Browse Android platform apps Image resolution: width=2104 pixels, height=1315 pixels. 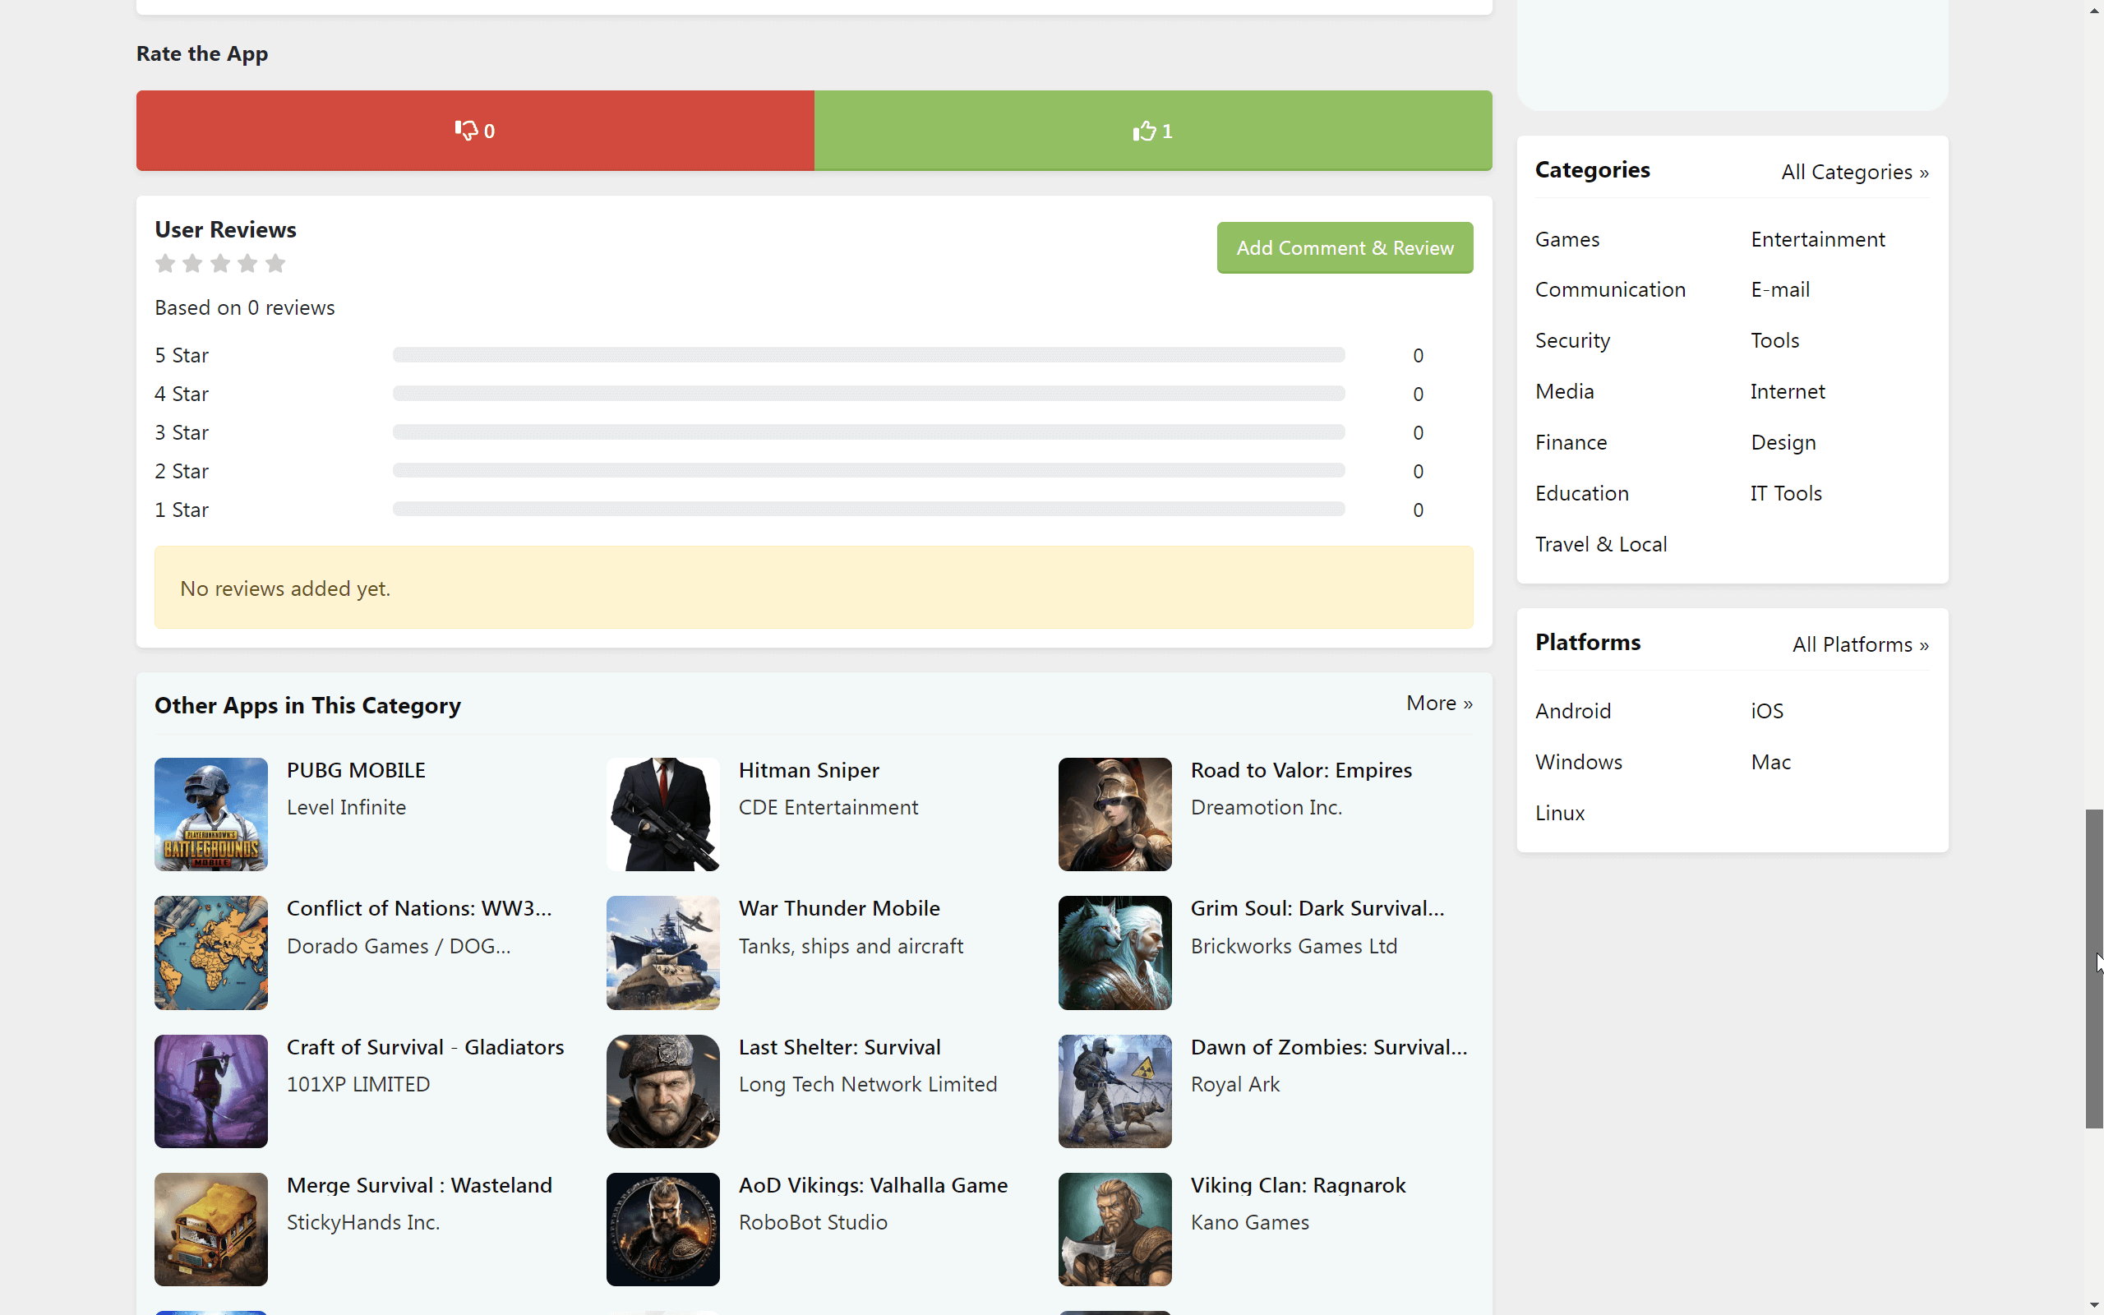[x=1574, y=709]
